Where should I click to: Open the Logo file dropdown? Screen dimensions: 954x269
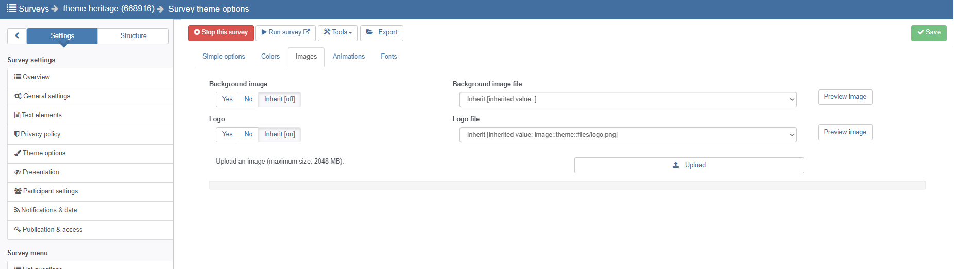click(x=627, y=135)
